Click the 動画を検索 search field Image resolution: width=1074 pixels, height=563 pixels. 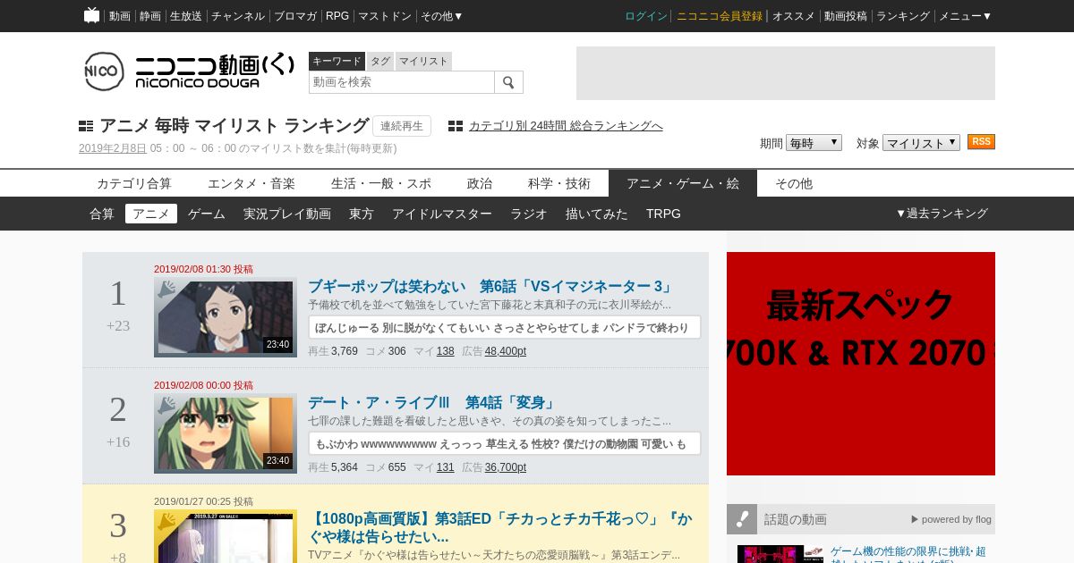click(402, 82)
